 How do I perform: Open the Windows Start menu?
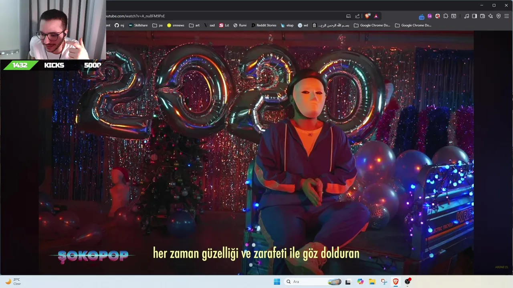[277, 282]
